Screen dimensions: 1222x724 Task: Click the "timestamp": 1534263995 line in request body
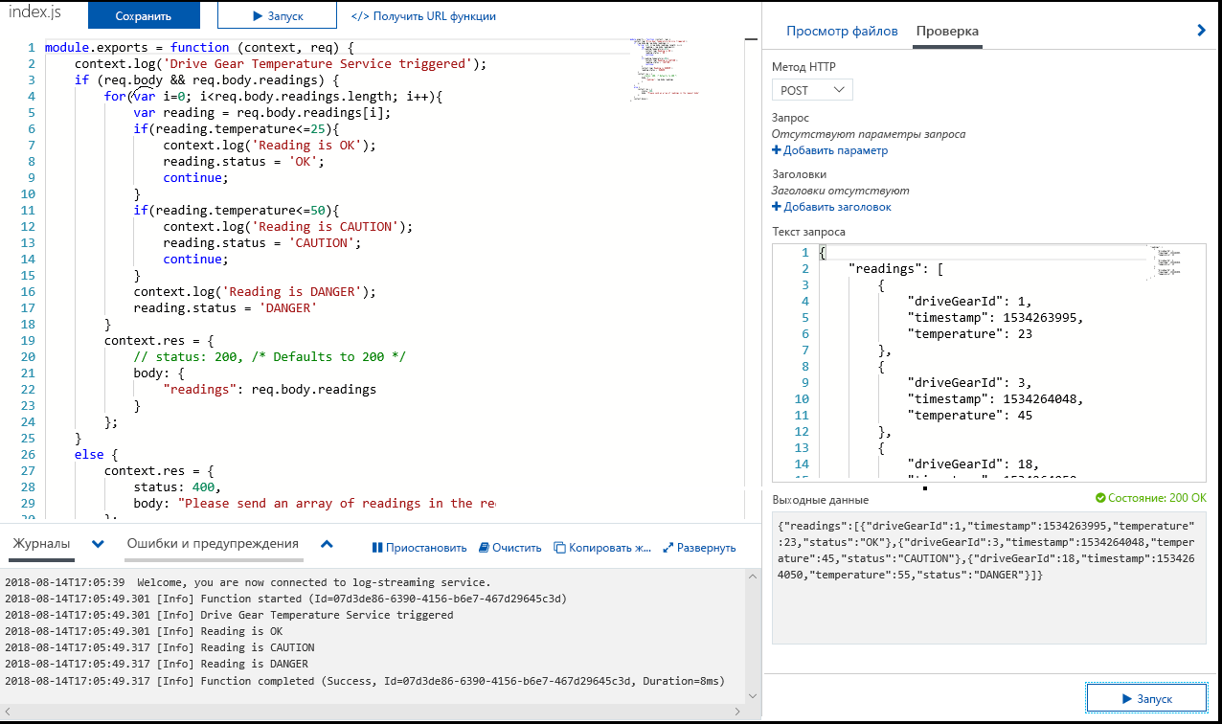[x=996, y=318]
